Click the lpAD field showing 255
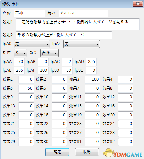 [91, 62]
